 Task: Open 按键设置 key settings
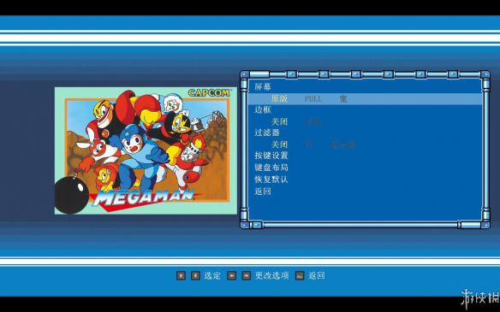[x=271, y=156]
